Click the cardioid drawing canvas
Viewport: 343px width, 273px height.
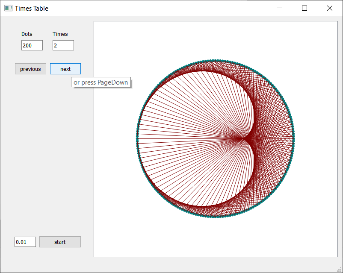(216, 139)
